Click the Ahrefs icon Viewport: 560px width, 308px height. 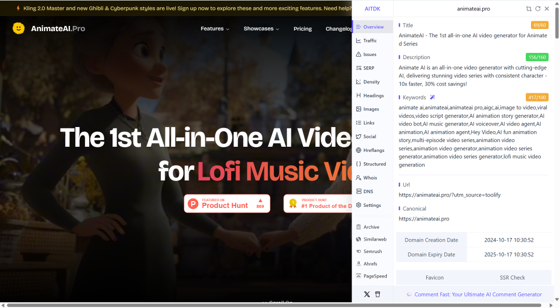tap(359, 264)
